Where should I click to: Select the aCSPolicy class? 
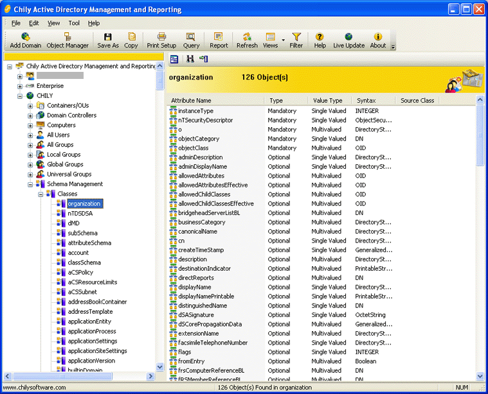click(80, 273)
